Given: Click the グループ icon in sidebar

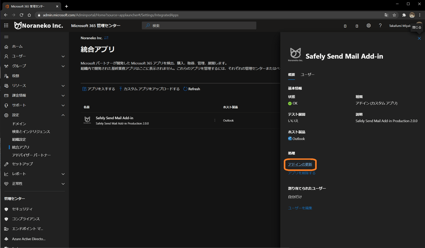Looking at the screenshot, I should tap(6, 66).
